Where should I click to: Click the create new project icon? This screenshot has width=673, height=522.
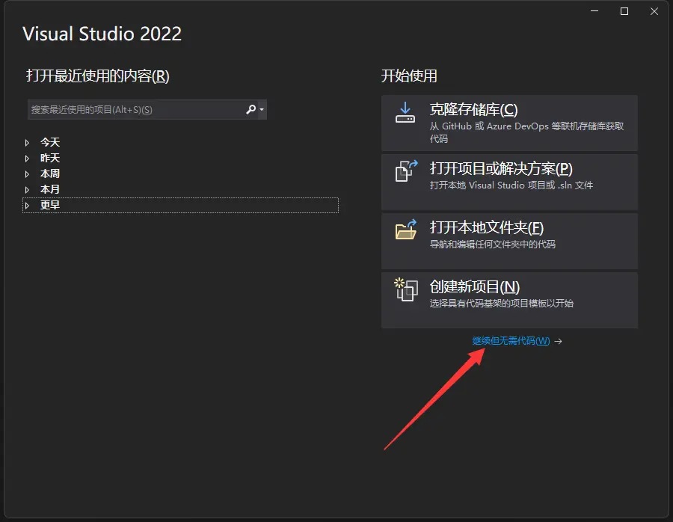click(405, 289)
